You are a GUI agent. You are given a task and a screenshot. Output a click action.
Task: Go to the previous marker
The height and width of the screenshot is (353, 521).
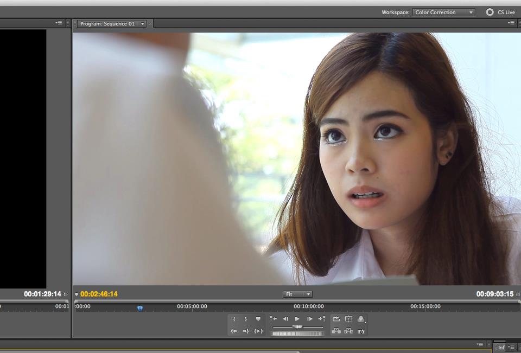[273, 319]
